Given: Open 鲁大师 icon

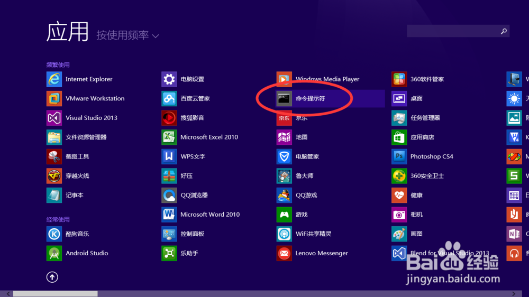Looking at the screenshot, I should click(284, 175).
